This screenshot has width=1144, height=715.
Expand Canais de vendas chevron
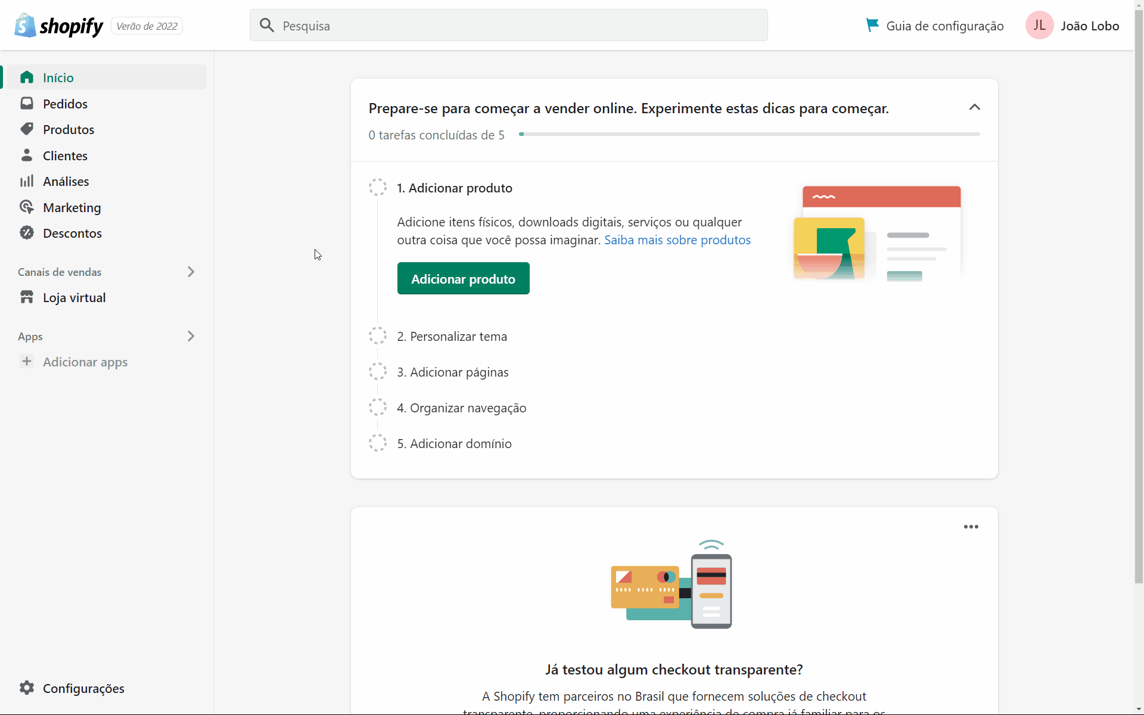tap(191, 272)
